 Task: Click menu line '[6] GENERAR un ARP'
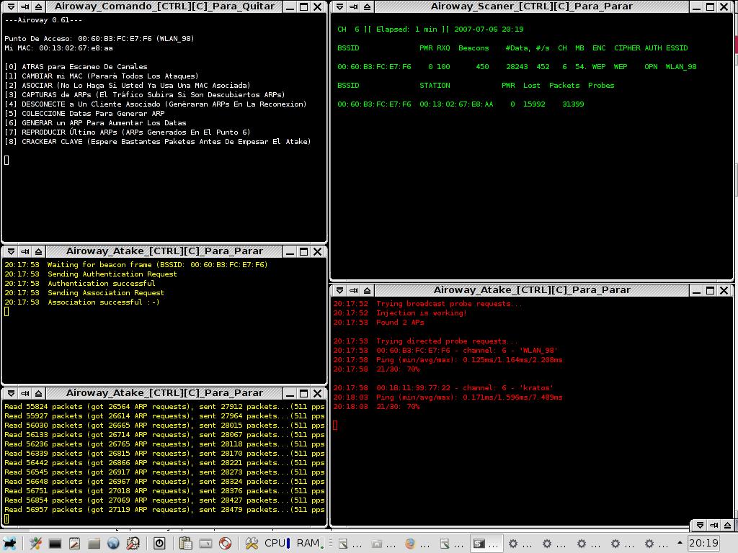pyautogui.click(x=95, y=122)
